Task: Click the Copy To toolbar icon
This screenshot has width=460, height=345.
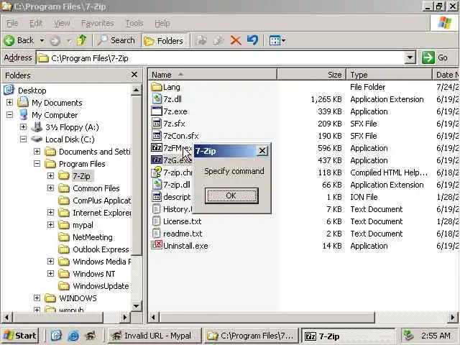Action: pos(218,40)
